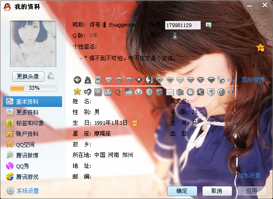Click the smiling pet face icon
Viewport: 273px width, 199px height.
(139, 92)
